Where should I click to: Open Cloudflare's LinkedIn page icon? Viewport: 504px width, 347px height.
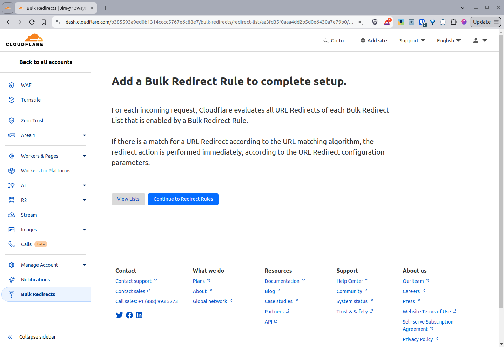(x=139, y=315)
